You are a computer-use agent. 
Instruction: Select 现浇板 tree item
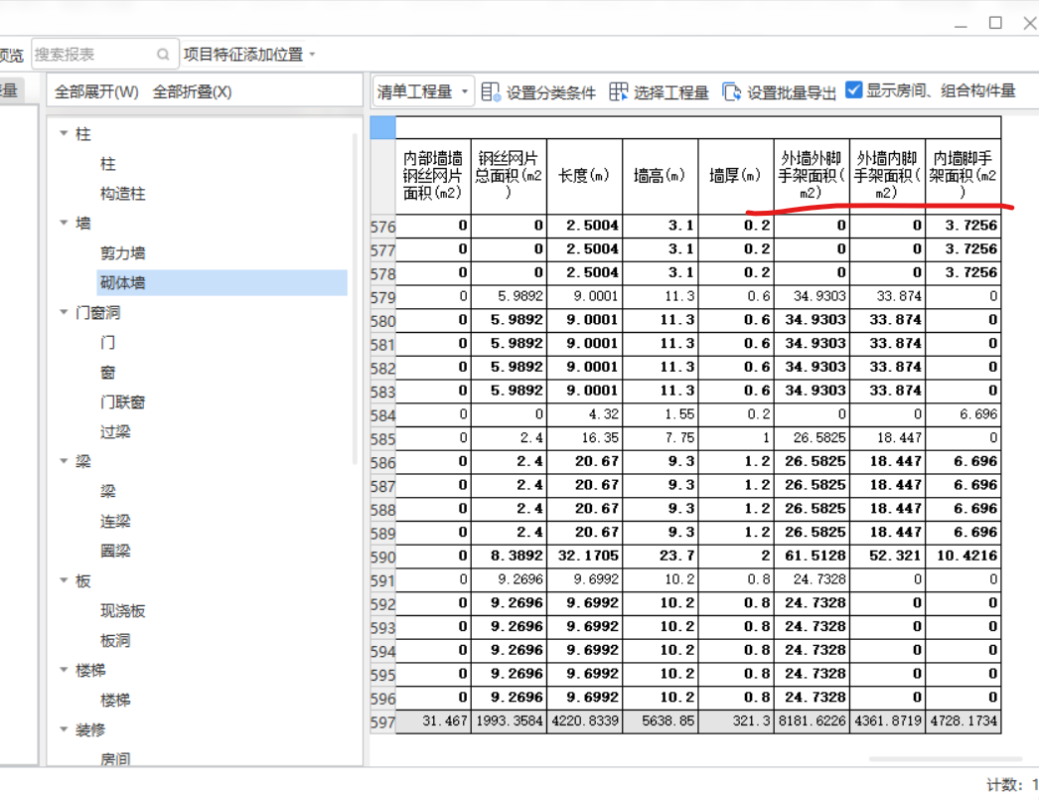(122, 611)
